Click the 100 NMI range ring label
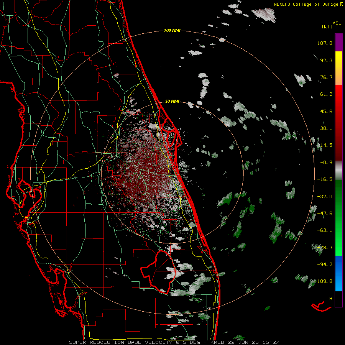Image resolution: width=345 pixels, height=345 pixels. point(172,30)
